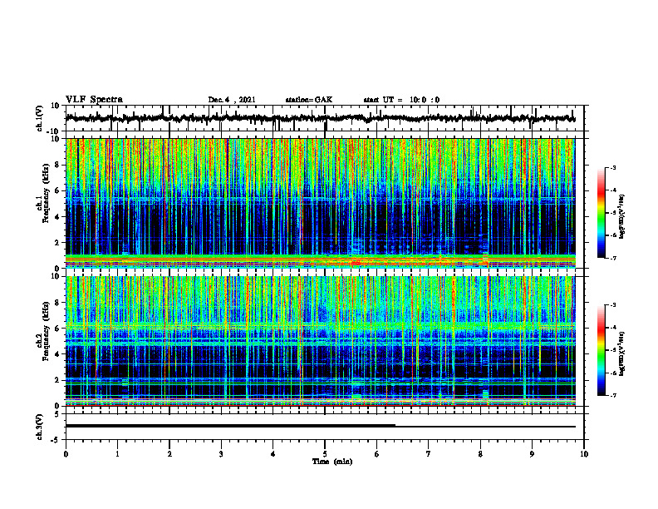Click time axis tick label "10"
Image resolution: width=658 pixels, height=509 pixels.
click(584, 454)
